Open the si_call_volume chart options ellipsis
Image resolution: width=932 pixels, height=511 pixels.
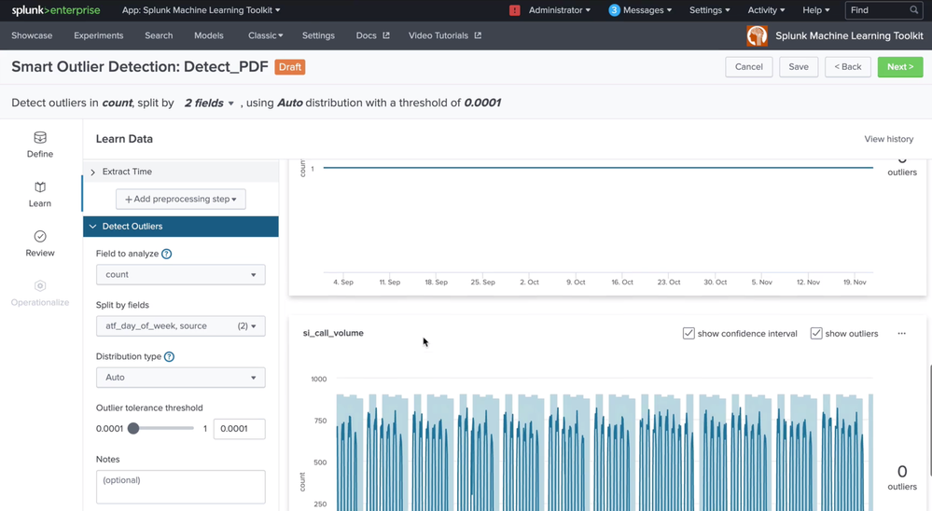coord(902,333)
